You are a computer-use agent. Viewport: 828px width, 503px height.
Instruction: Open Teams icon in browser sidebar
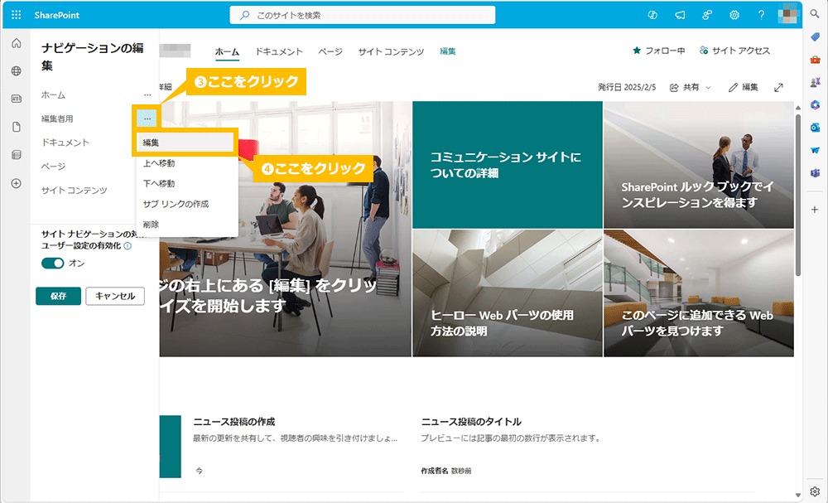coord(815,172)
